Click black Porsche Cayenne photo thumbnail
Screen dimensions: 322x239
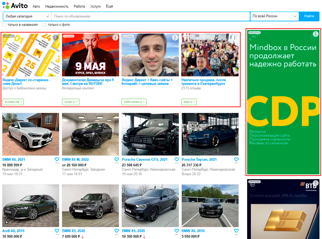(x=150, y=134)
